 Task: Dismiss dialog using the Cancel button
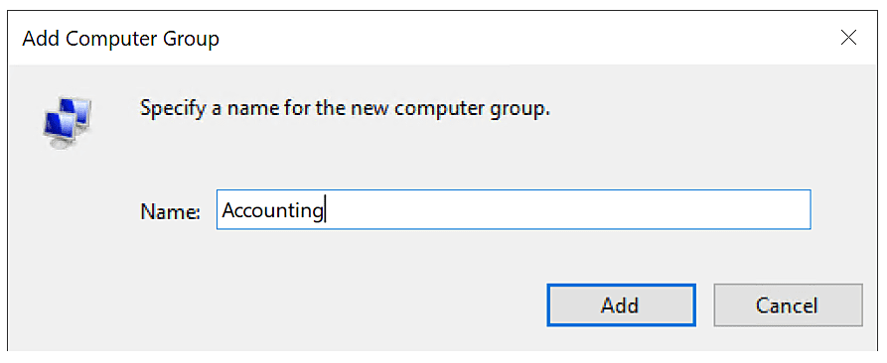coord(788,305)
